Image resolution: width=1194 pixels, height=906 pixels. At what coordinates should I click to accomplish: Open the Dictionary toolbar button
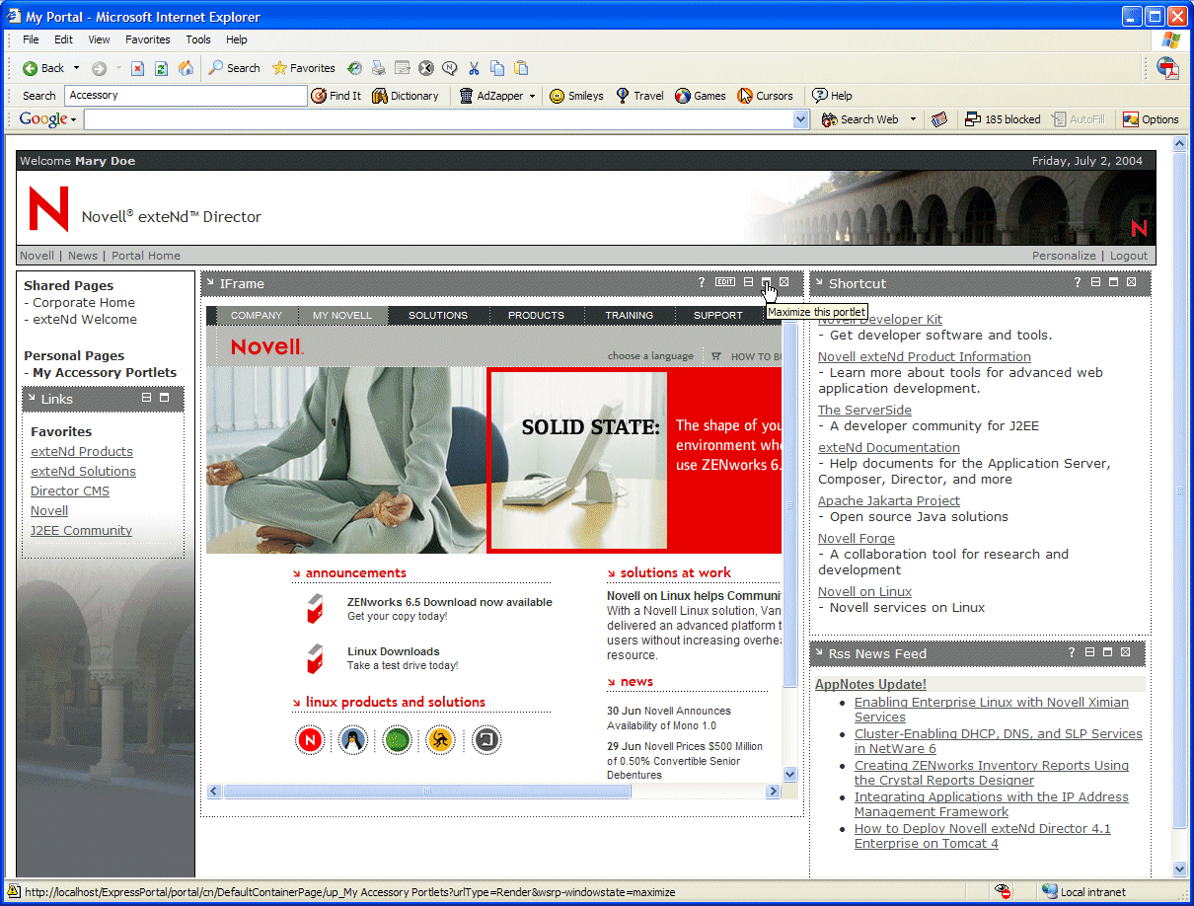pos(406,96)
